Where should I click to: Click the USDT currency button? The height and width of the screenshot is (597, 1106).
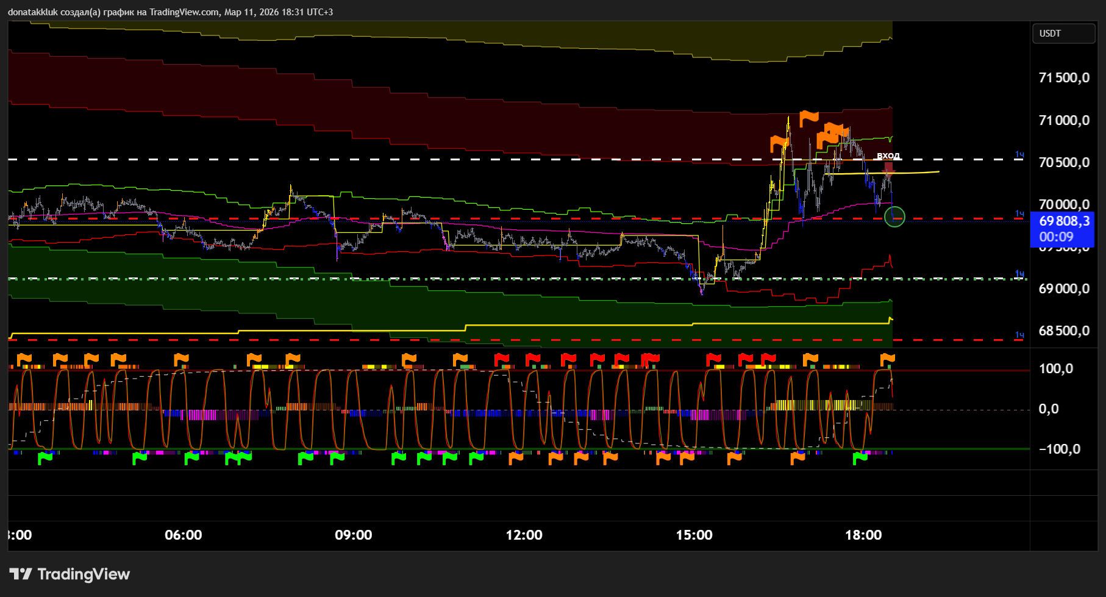(x=1063, y=34)
